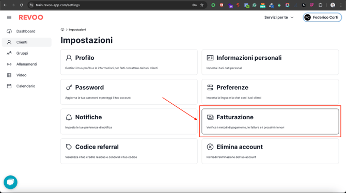Expand the Servizi per te dropdown

pos(279,18)
